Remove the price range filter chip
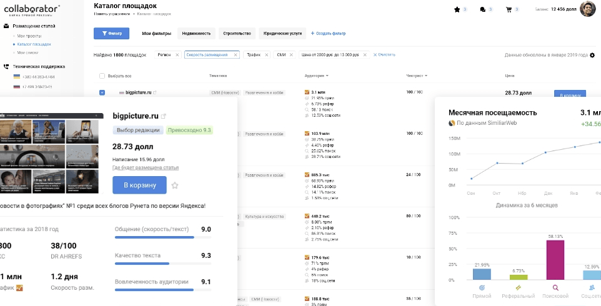This screenshot has width=601, height=306. coord(365,55)
